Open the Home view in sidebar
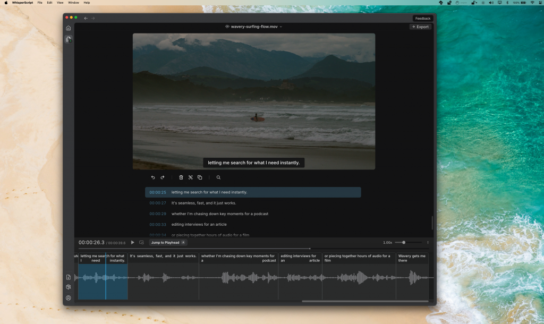Image resolution: width=544 pixels, height=324 pixels. 69,28
